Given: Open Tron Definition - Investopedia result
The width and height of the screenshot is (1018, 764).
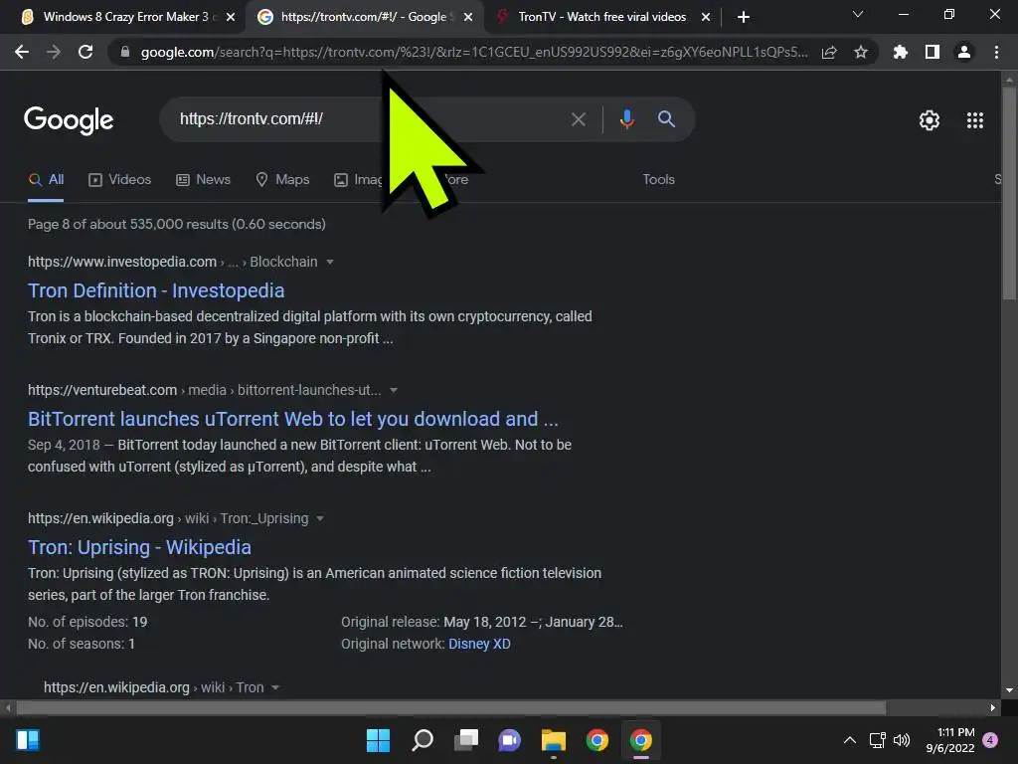Looking at the screenshot, I should pos(156,290).
